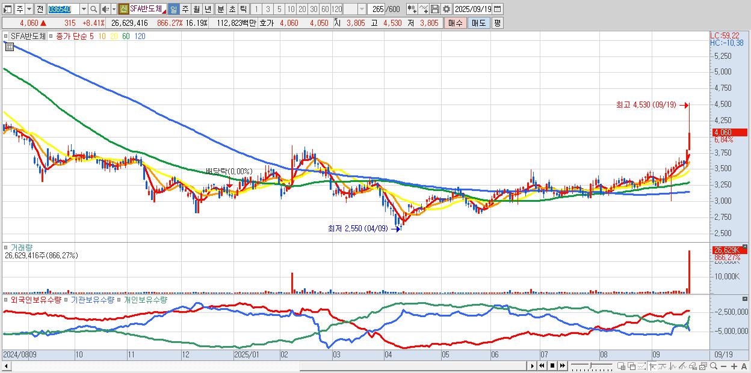
Task: Click the 30 minute interval button
Action: coord(314,9)
